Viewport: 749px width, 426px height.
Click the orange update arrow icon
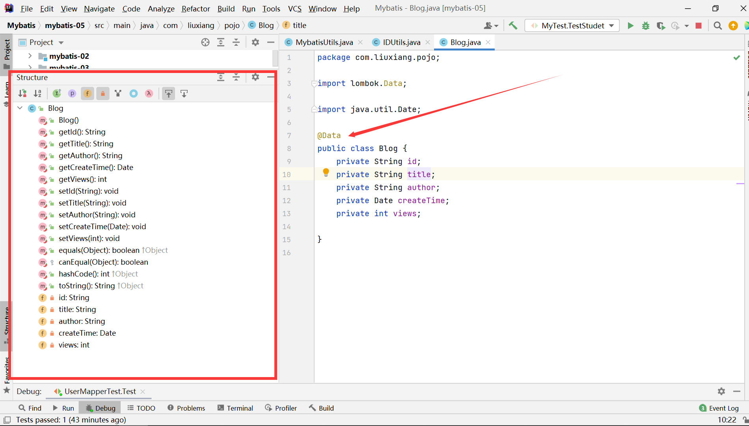733,26
